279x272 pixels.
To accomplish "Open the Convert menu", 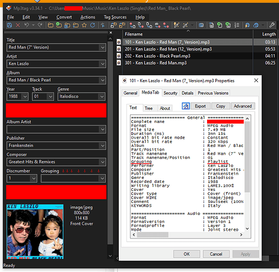I will pyautogui.click(x=64, y=17).
